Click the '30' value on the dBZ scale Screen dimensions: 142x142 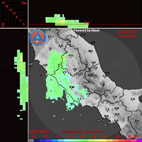[x=93, y=136]
